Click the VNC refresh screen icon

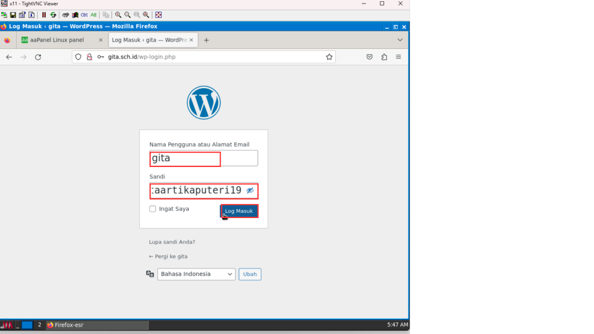pyautogui.click(x=53, y=15)
